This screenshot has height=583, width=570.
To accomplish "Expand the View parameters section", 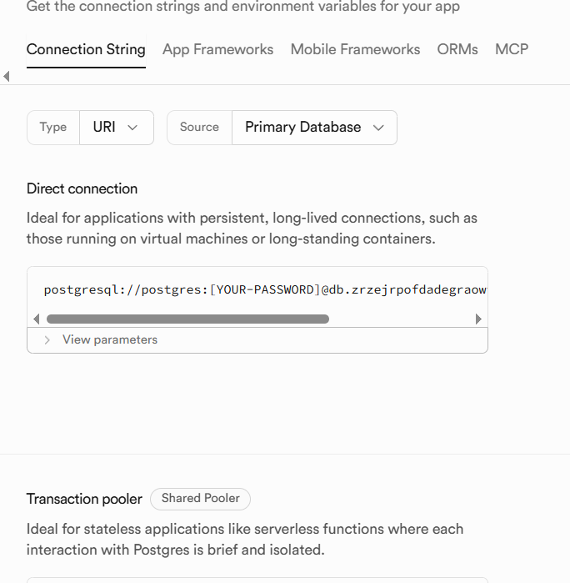I will (x=109, y=339).
